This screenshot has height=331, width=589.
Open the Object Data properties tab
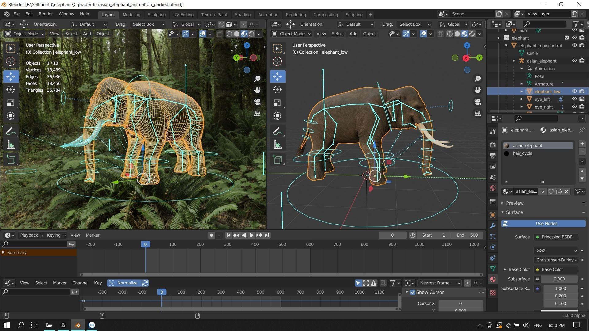point(493,268)
